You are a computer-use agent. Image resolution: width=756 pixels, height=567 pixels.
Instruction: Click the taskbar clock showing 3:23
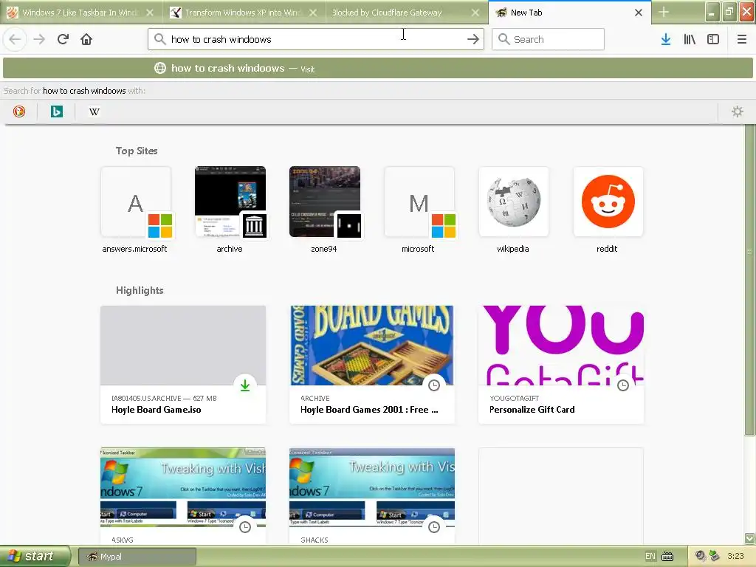[735, 556]
